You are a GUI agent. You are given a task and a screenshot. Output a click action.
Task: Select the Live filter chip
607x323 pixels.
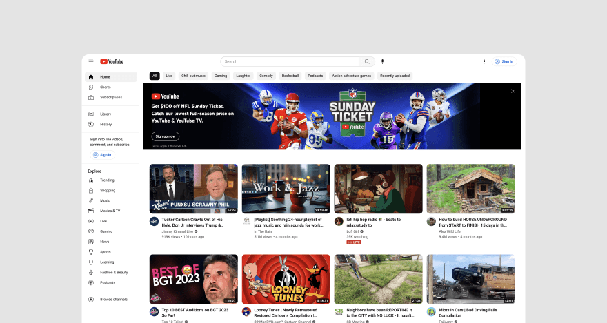(169, 76)
